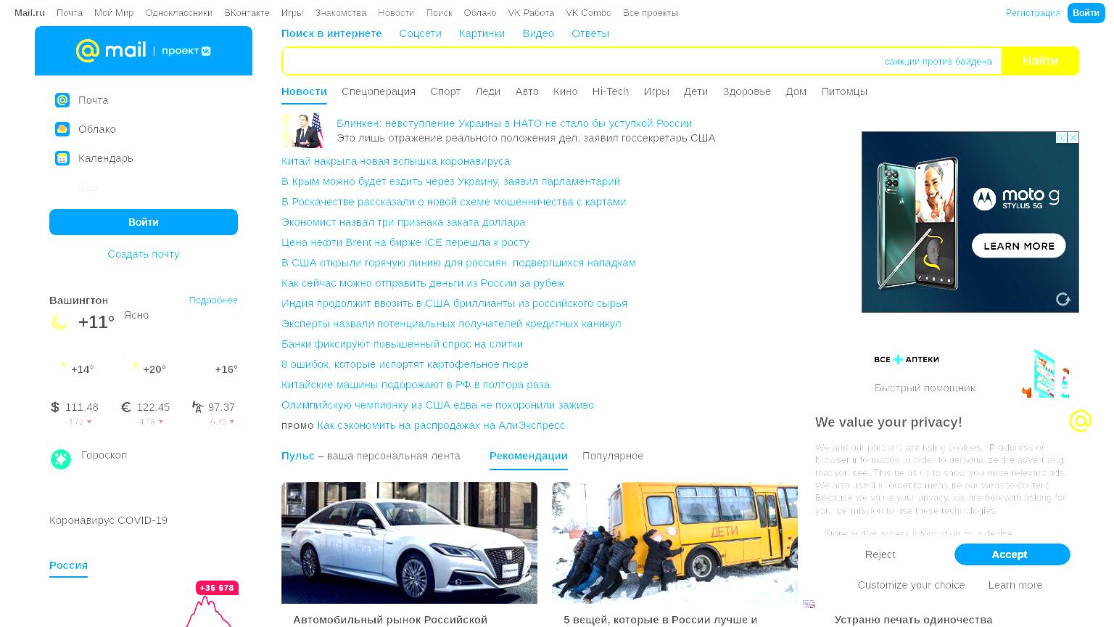Open the white car article image
Image resolution: width=1114 pixels, height=627 pixels.
click(x=409, y=543)
